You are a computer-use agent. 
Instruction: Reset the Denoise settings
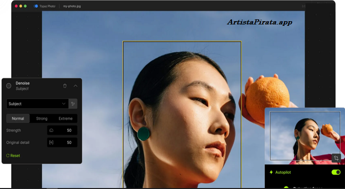coord(15,155)
